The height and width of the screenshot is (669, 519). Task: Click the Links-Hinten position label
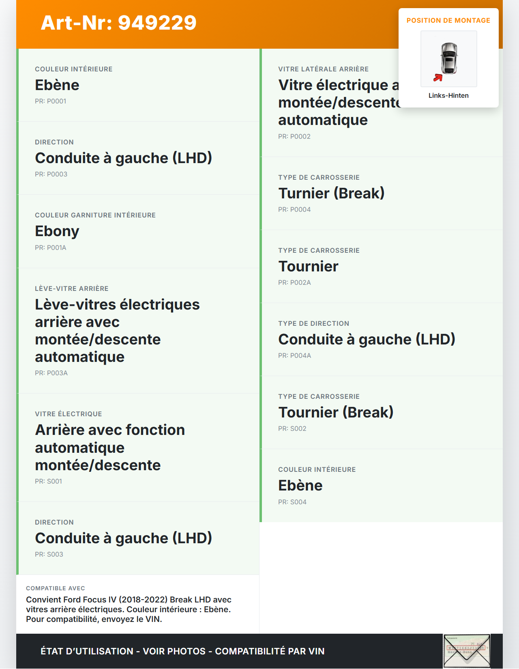(x=448, y=96)
